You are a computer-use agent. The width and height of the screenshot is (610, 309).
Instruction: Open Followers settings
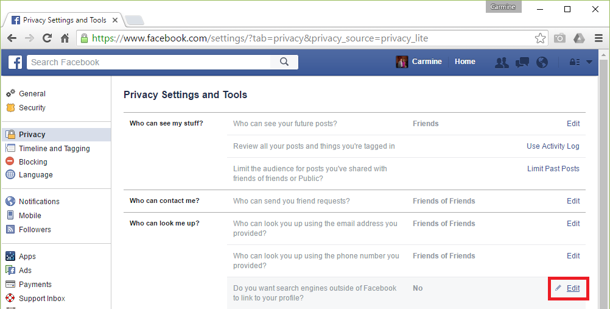click(x=35, y=230)
